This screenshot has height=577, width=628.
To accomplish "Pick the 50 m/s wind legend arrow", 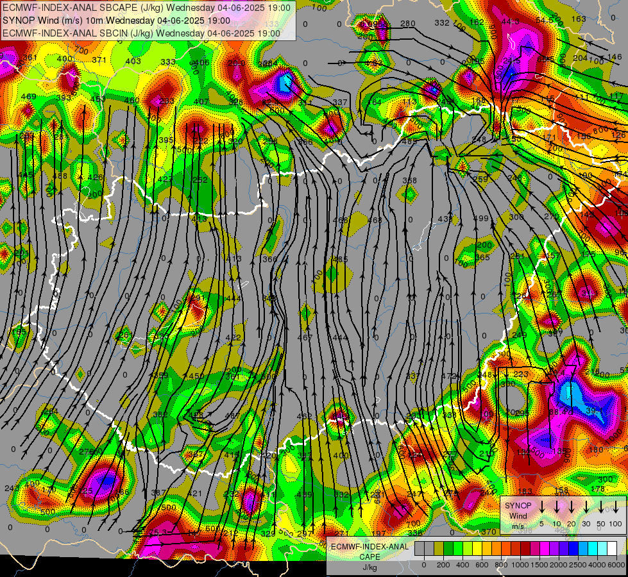I will 601,507.
